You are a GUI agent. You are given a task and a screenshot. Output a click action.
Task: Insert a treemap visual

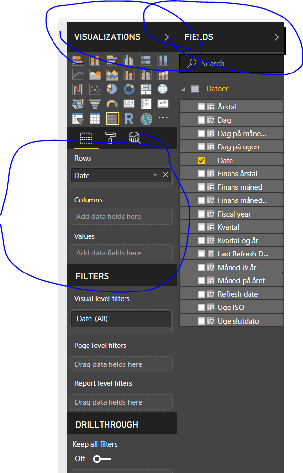click(x=146, y=89)
